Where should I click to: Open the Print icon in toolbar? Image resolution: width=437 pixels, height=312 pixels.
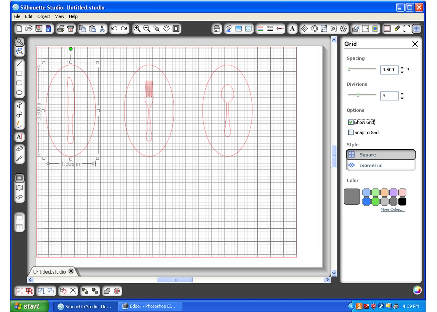(x=61, y=29)
